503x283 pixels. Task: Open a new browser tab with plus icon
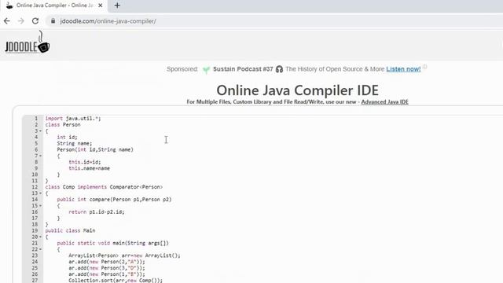point(117,6)
